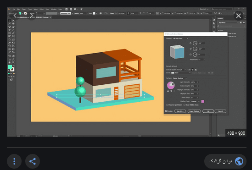The height and width of the screenshot is (170, 252).
Task: Select the Artboard tool
Action: click(10, 60)
